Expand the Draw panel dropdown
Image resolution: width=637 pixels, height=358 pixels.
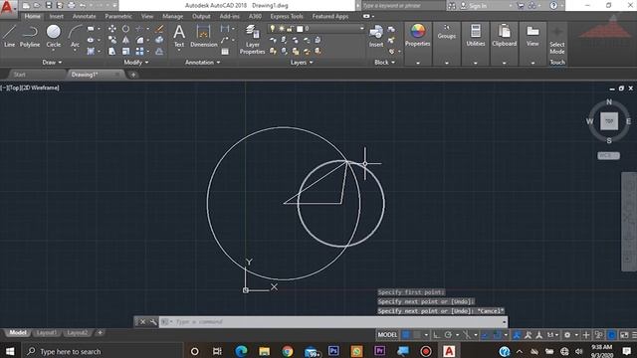click(x=52, y=62)
